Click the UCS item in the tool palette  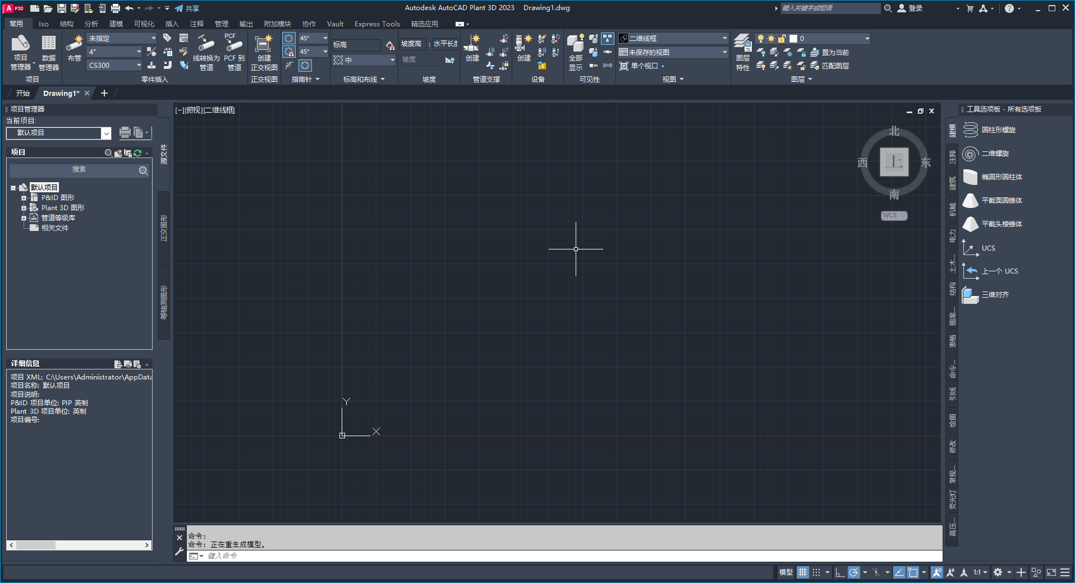coord(988,248)
